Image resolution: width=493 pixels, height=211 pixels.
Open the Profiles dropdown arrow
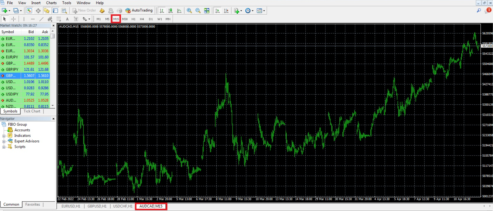[x=21, y=11]
